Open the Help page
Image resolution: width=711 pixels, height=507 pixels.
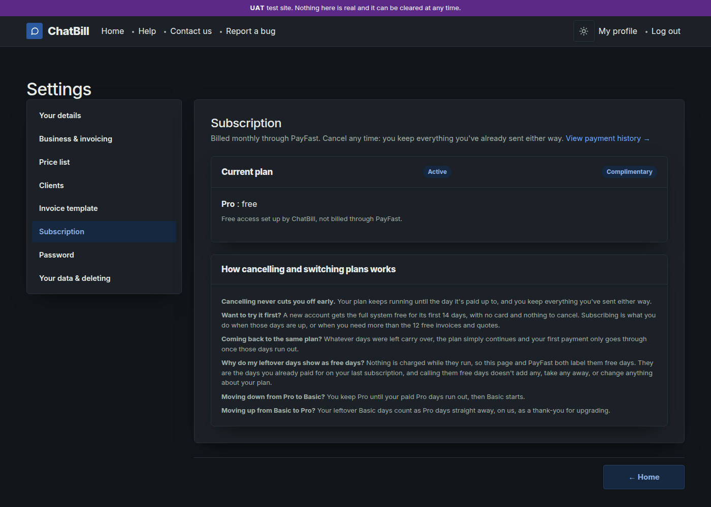coord(147,31)
